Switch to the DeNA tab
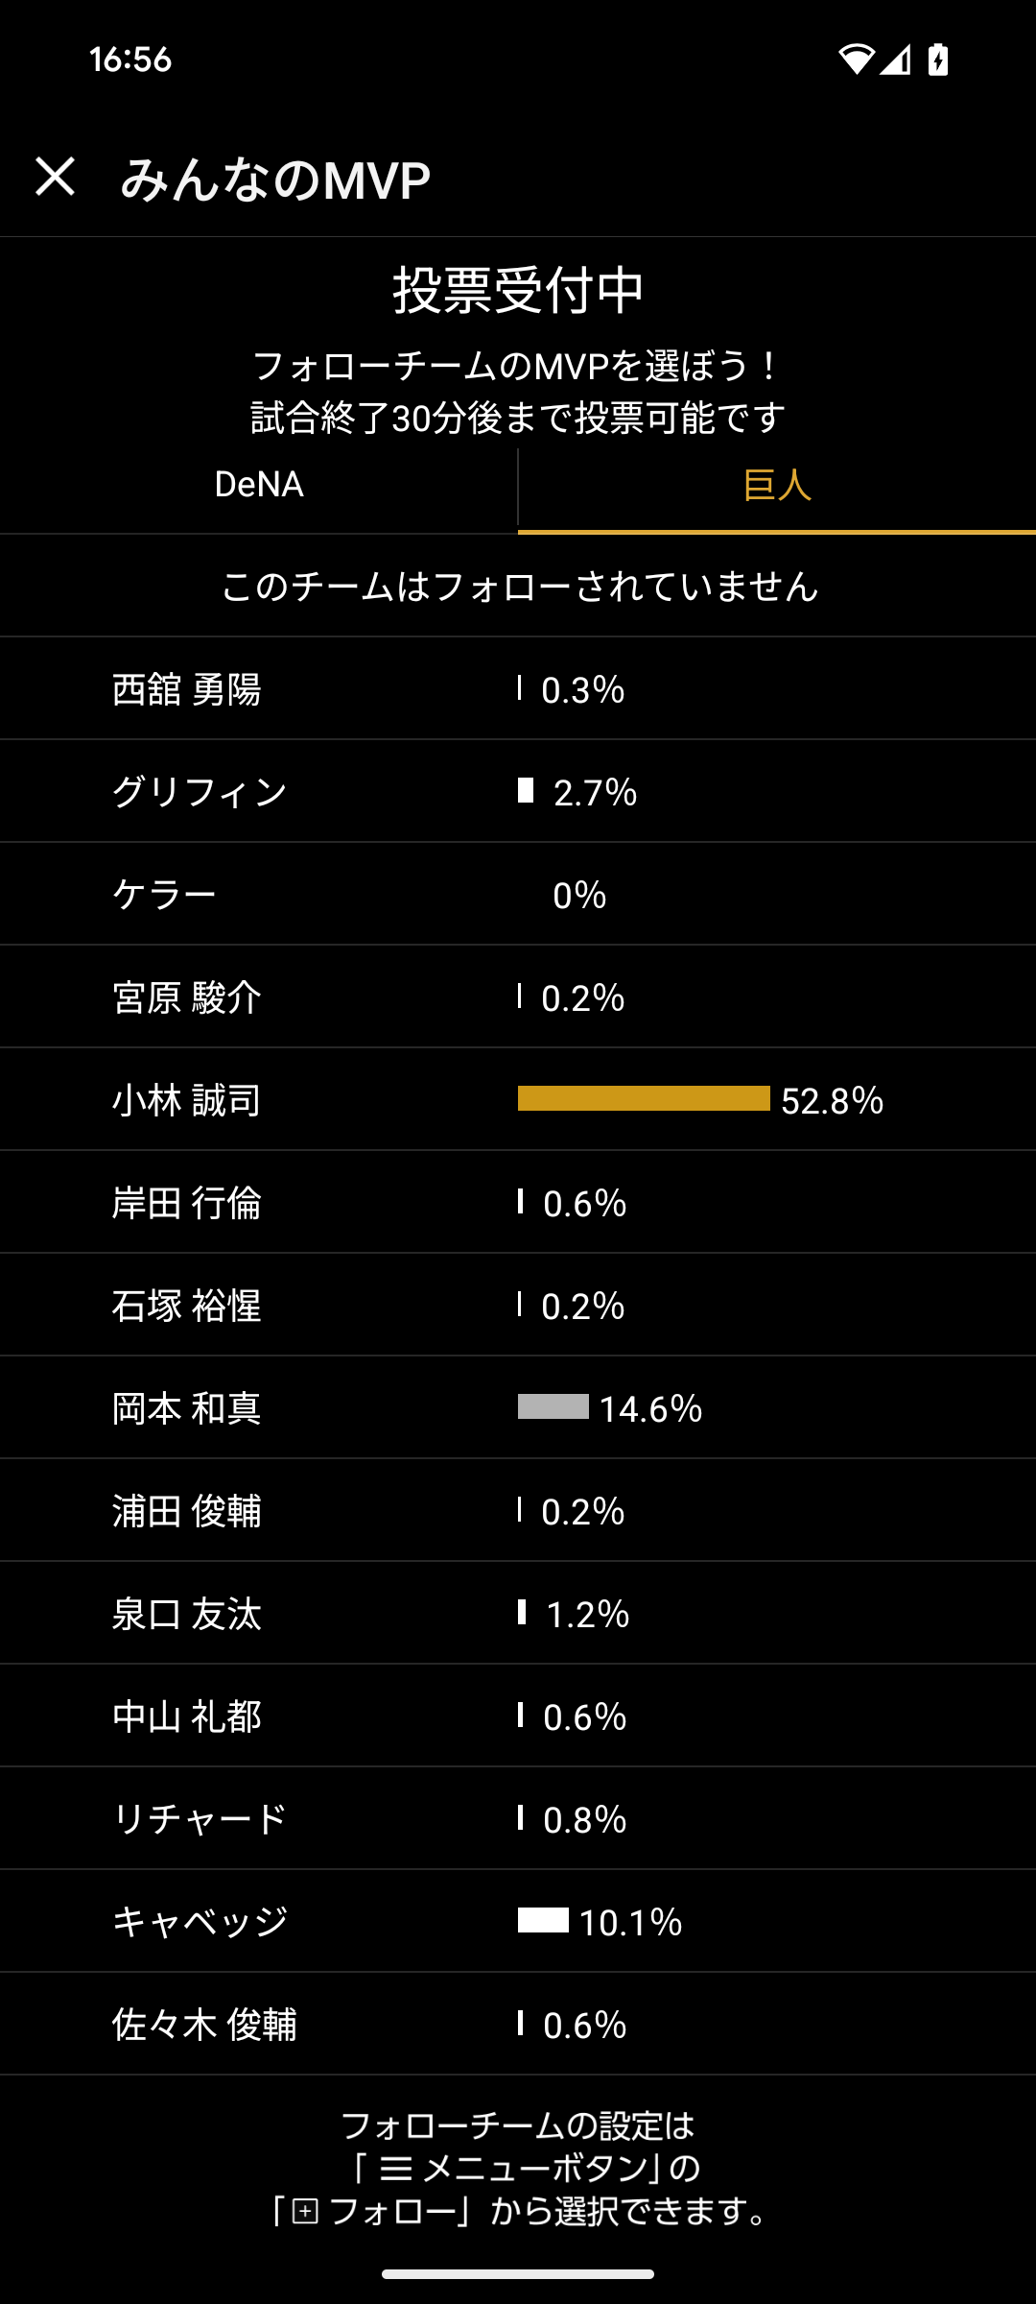This screenshot has width=1036, height=2304. click(x=259, y=485)
